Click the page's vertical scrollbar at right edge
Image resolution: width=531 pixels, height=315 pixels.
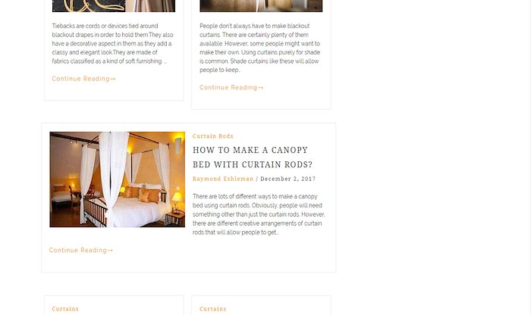[x=529, y=157]
